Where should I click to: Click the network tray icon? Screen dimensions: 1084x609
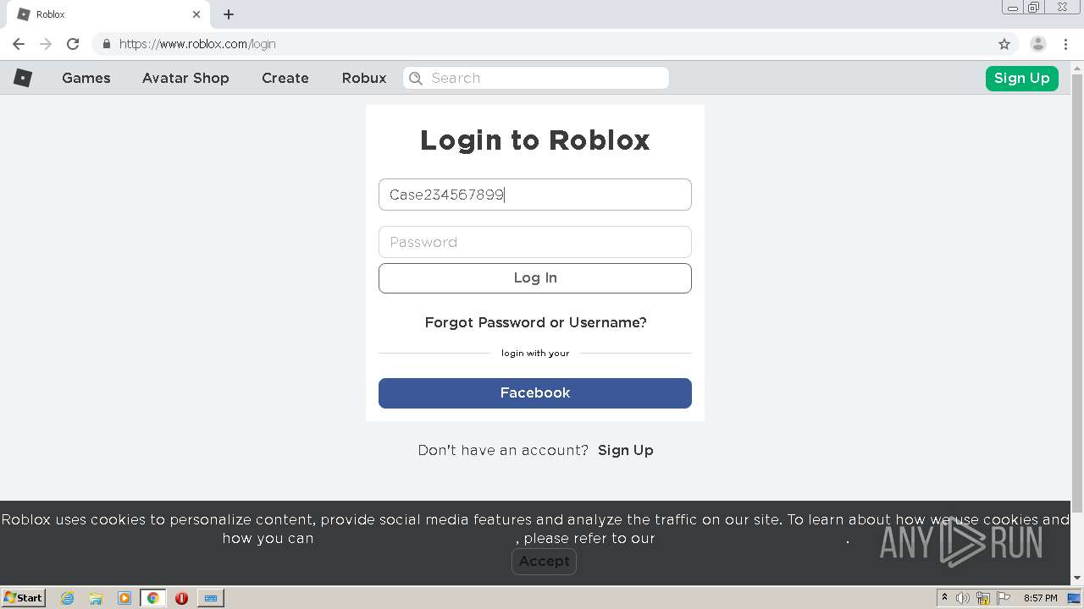983,598
